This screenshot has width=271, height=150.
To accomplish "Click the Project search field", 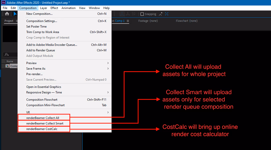I will point(10,55).
